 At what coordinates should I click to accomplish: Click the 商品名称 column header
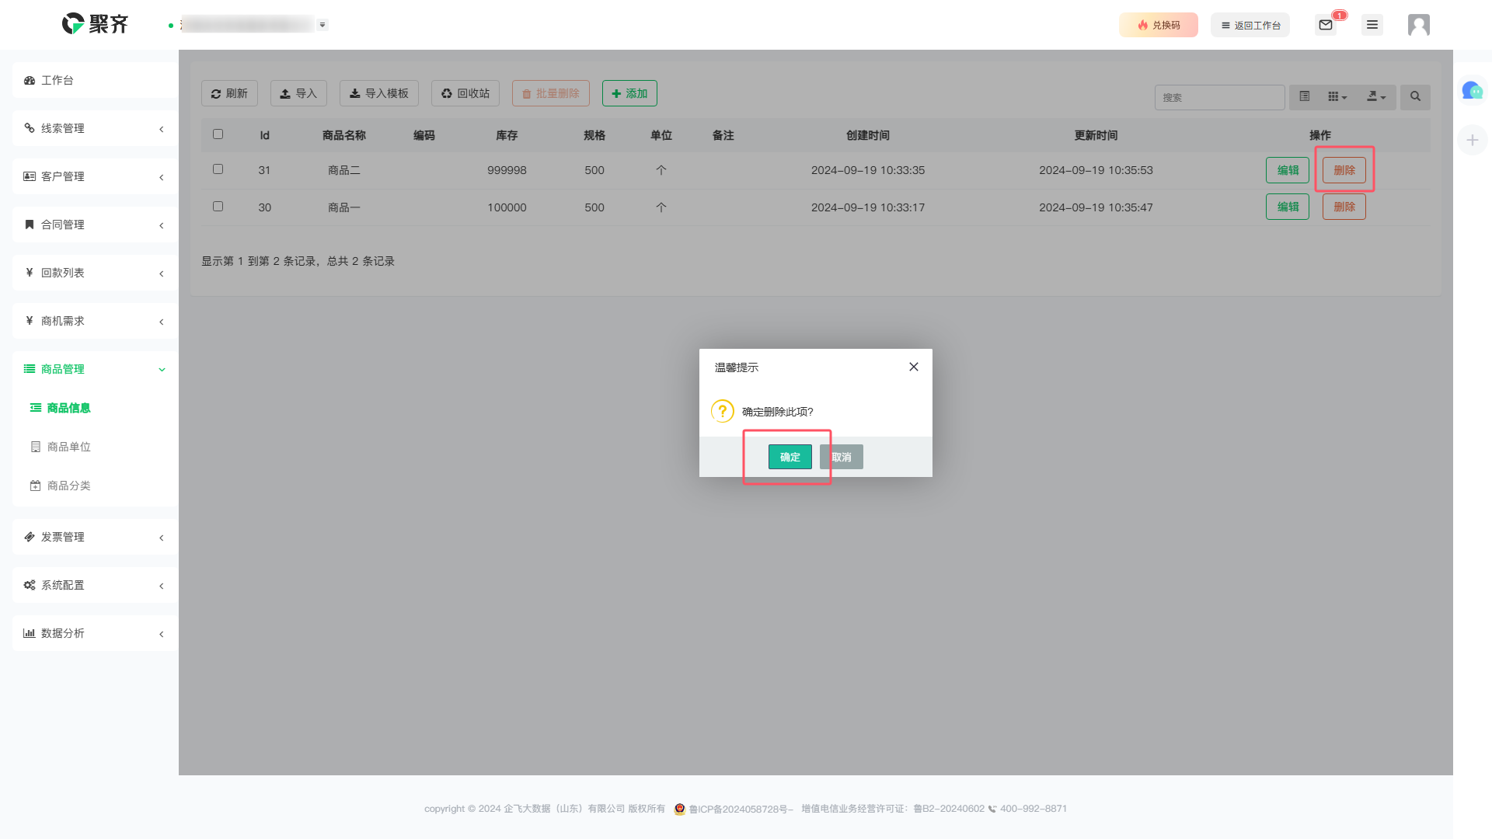(x=344, y=135)
